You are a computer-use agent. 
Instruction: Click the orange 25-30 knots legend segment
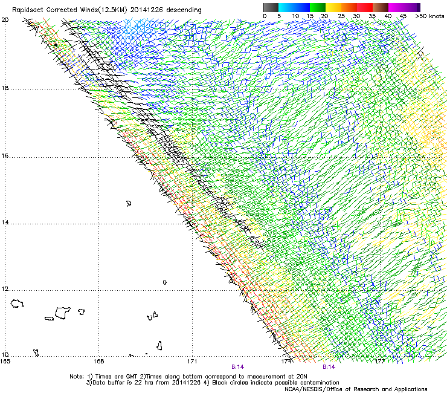pos(349,7)
